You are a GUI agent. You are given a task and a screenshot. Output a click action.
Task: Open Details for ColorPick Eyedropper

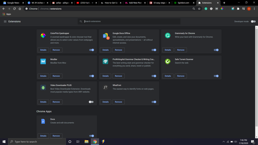pos(43,50)
